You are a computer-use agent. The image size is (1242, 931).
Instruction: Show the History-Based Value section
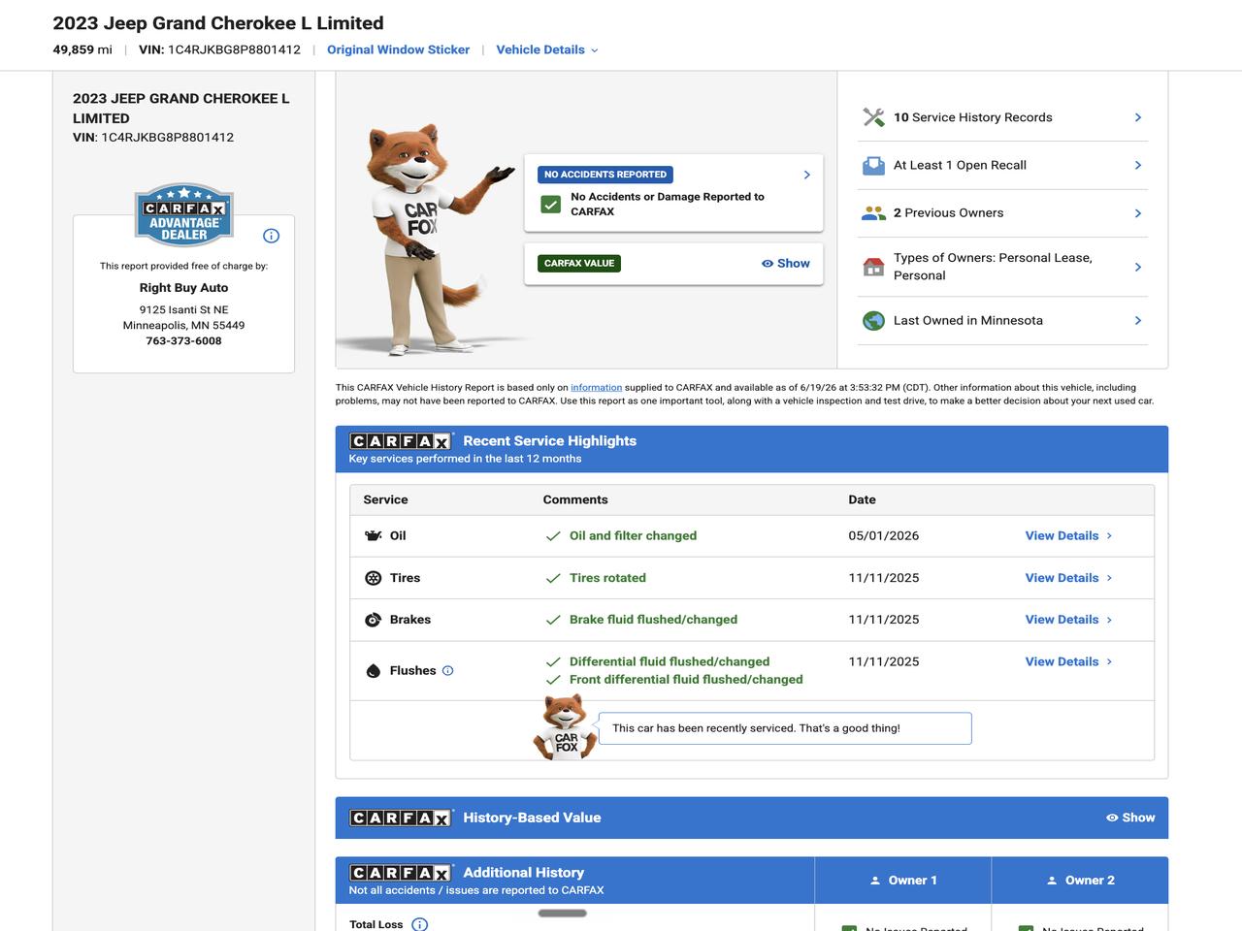coord(1130,818)
